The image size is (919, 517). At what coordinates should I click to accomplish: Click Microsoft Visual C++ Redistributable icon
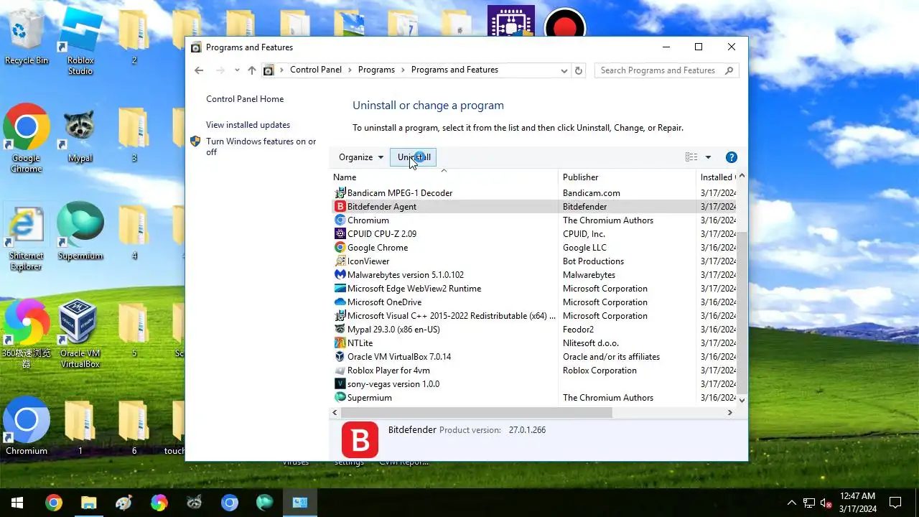click(x=340, y=315)
